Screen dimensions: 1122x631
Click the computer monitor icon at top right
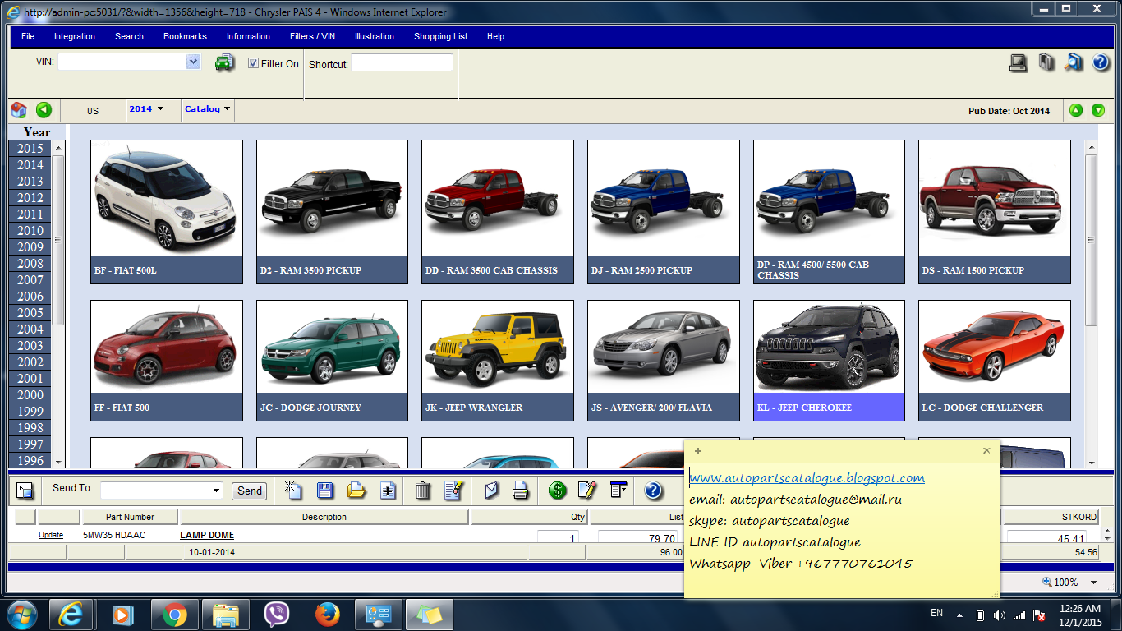1019,62
